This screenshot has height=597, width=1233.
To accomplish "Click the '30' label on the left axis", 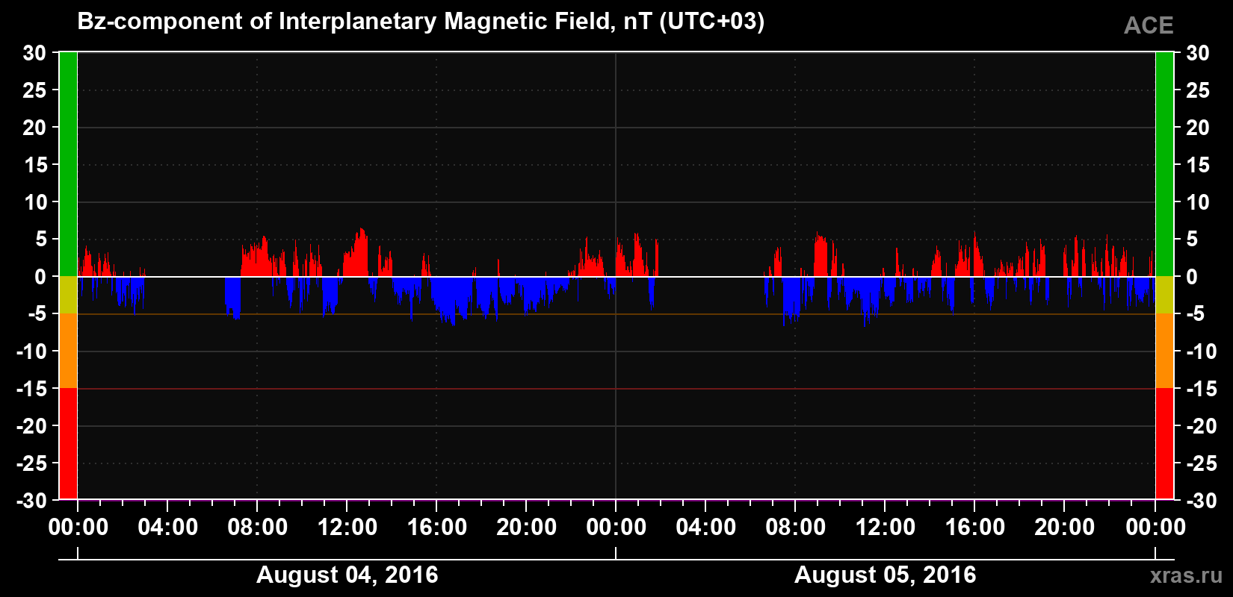I will click(x=34, y=53).
